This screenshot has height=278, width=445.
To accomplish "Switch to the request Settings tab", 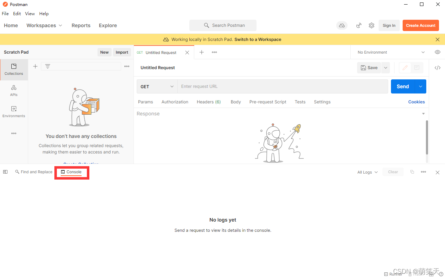I will click(x=322, y=102).
